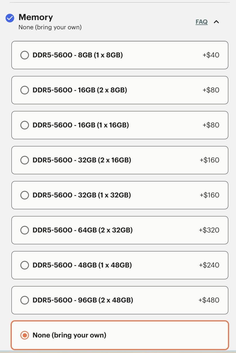
Task: Click the +$480 price on 96GB option
Action: click(x=209, y=300)
